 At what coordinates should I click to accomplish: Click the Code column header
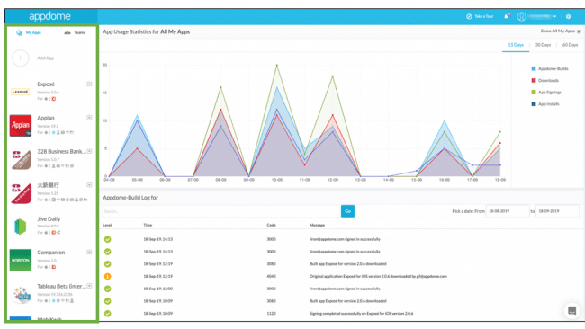click(271, 225)
